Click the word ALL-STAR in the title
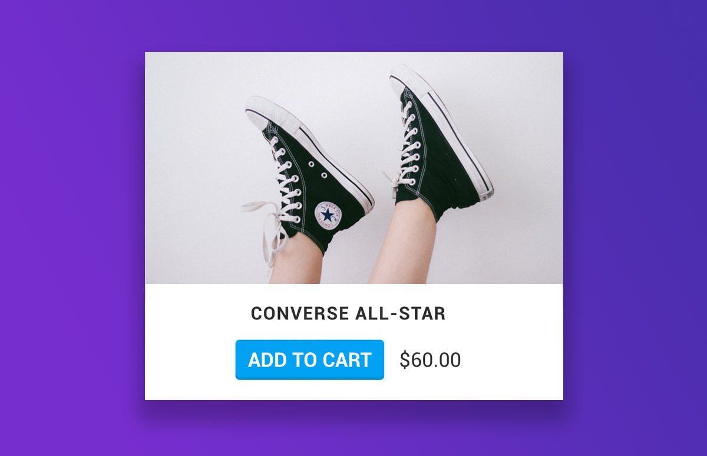 (x=401, y=313)
